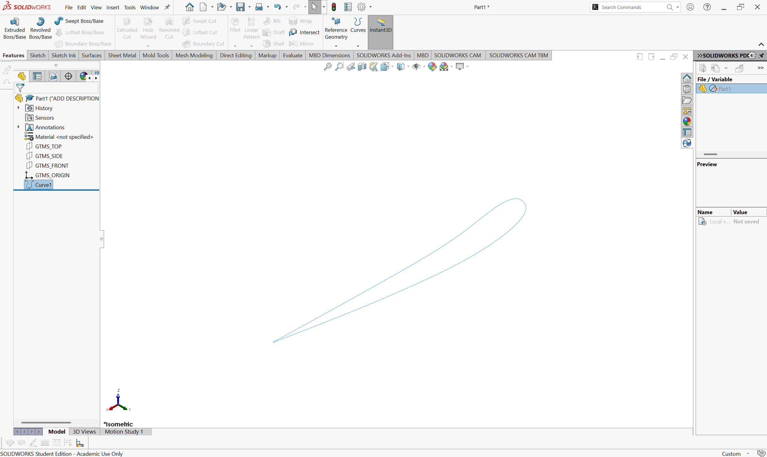Open the Curves dropdown arrow
This screenshot has width=767, height=457.
[x=358, y=46]
